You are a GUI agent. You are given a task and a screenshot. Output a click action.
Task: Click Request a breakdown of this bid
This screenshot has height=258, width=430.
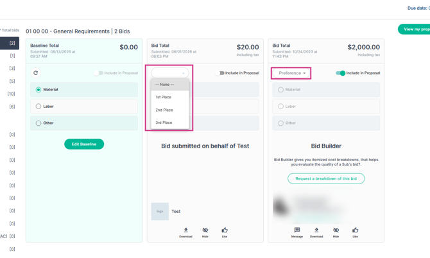point(326,178)
